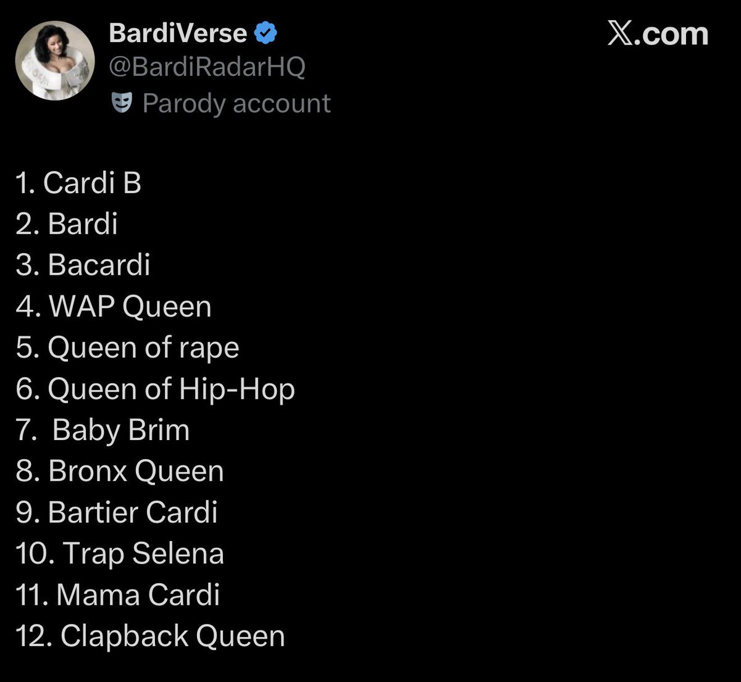The height and width of the screenshot is (682, 741).
Task: Select the line "2. Bardi"
Action: coord(67,224)
